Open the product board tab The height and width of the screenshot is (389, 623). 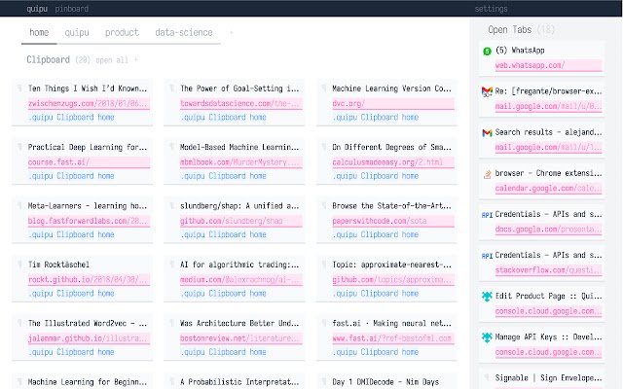(122, 32)
